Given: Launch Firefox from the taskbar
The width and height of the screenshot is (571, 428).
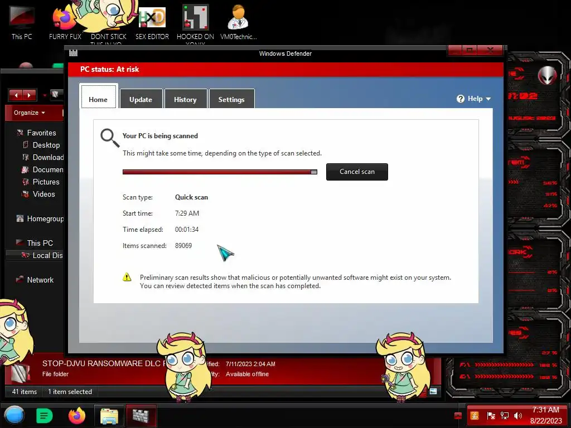Looking at the screenshot, I should [x=77, y=415].
